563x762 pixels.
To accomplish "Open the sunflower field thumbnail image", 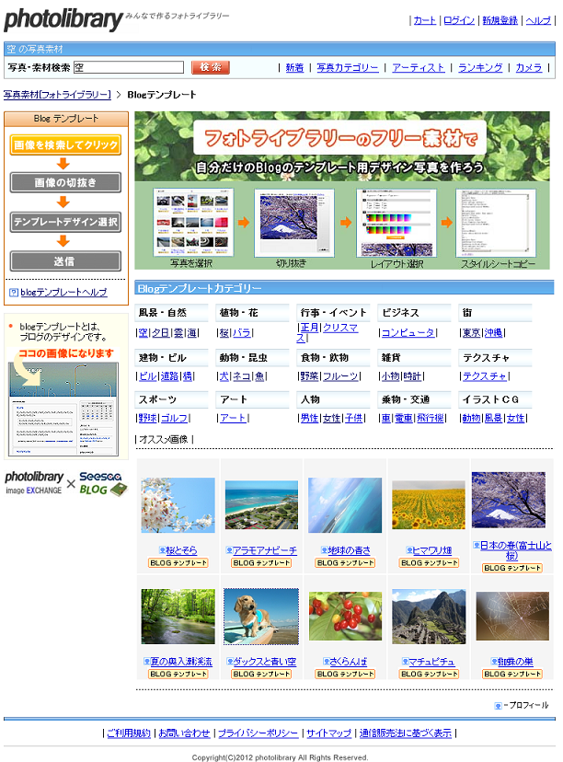I will coord(429,504).
